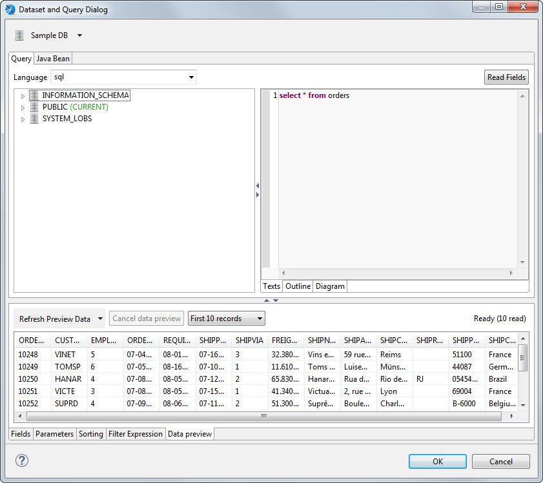Click the SYSTEM_LOBS schema icon
The image size is (543, 483).
(x=34, y=119)
